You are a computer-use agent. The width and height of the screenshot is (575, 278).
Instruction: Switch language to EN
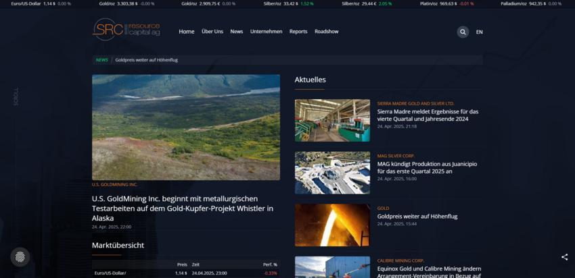coord(480,32)
